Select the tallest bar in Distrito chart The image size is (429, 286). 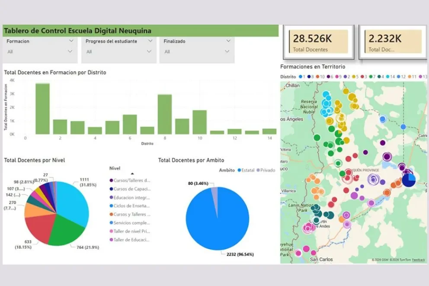pyautogui.click(x=43, y=109)
